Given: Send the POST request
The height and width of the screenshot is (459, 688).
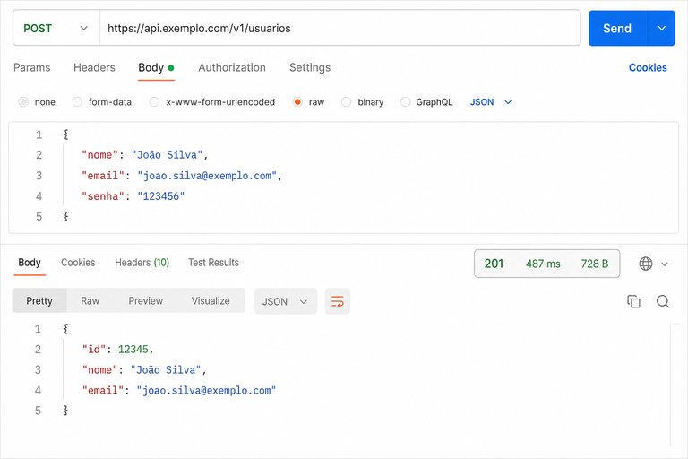Looking at the screenshot, I should pos(617,28).
